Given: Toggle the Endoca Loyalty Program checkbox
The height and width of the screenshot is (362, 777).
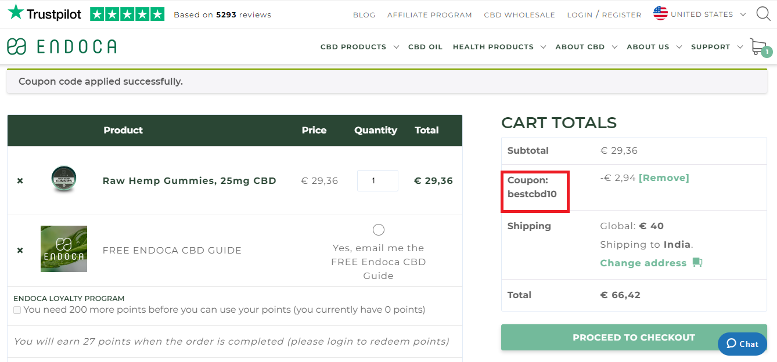Looking at the screenshot, I should (x=17, y=310).
